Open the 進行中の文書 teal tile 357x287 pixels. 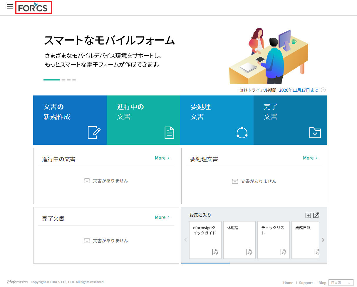pos(143,120)
